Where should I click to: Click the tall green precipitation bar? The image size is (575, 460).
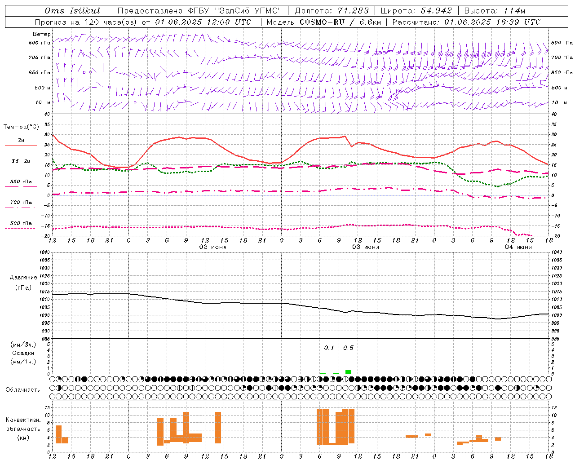348,372
